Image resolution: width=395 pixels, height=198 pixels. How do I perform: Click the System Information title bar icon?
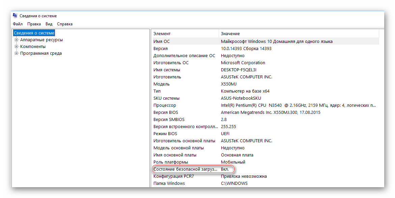[15, 16]
